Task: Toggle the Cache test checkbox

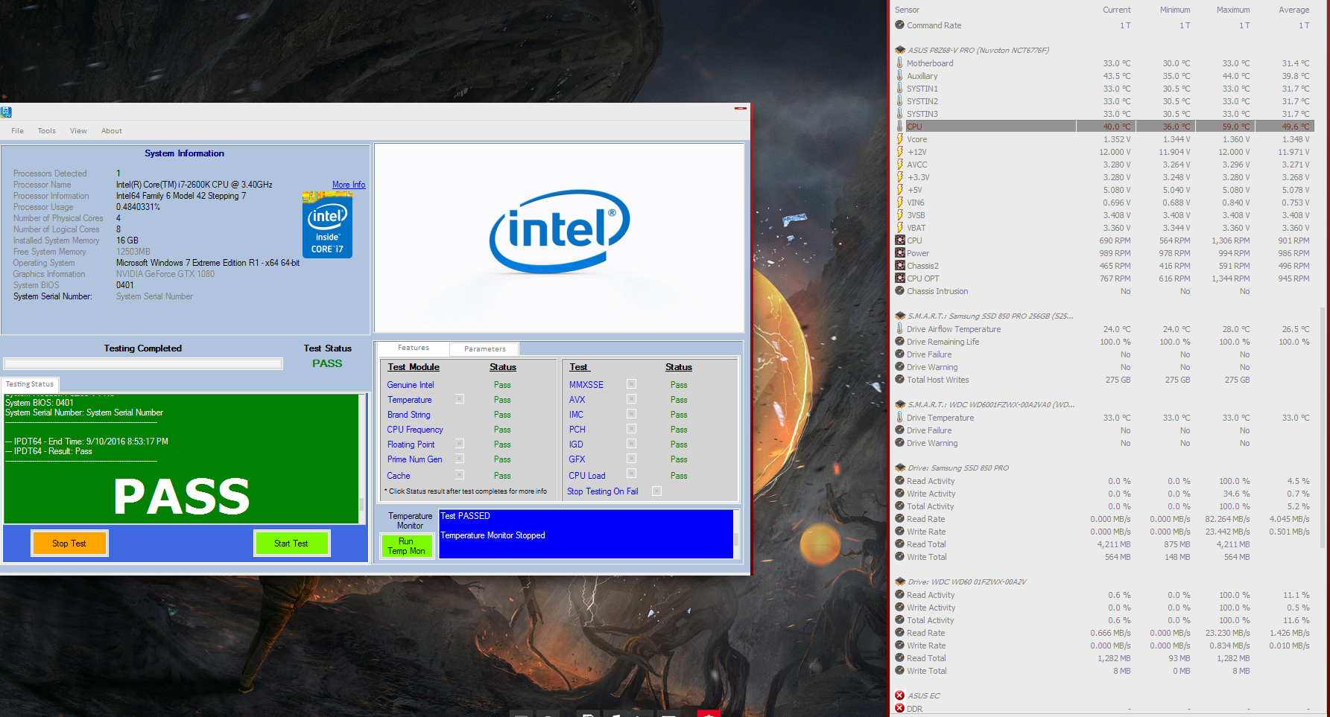Action: coord(460,475)
